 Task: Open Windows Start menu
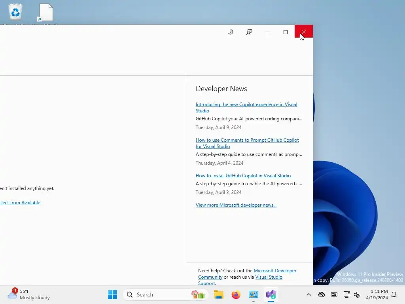click(112, 294)
